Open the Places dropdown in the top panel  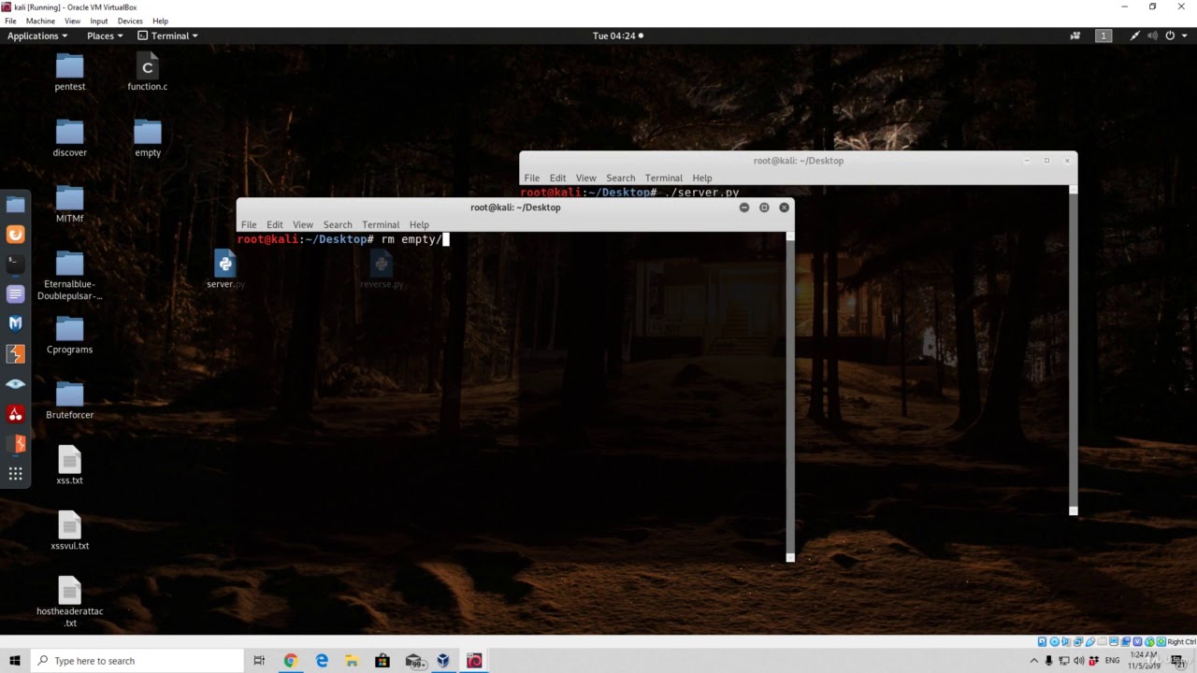[x=105, y=36]
